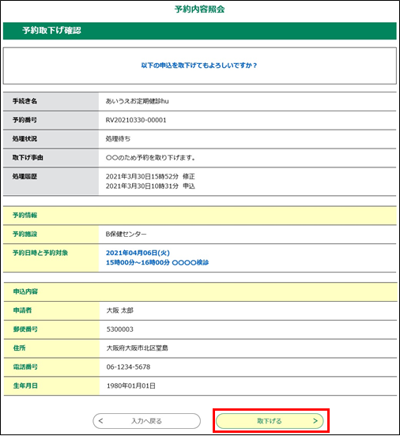Click the 予約取下げ確認 green header bar
The height and width of the screenshot is (436, 400).
pos(199,31)
